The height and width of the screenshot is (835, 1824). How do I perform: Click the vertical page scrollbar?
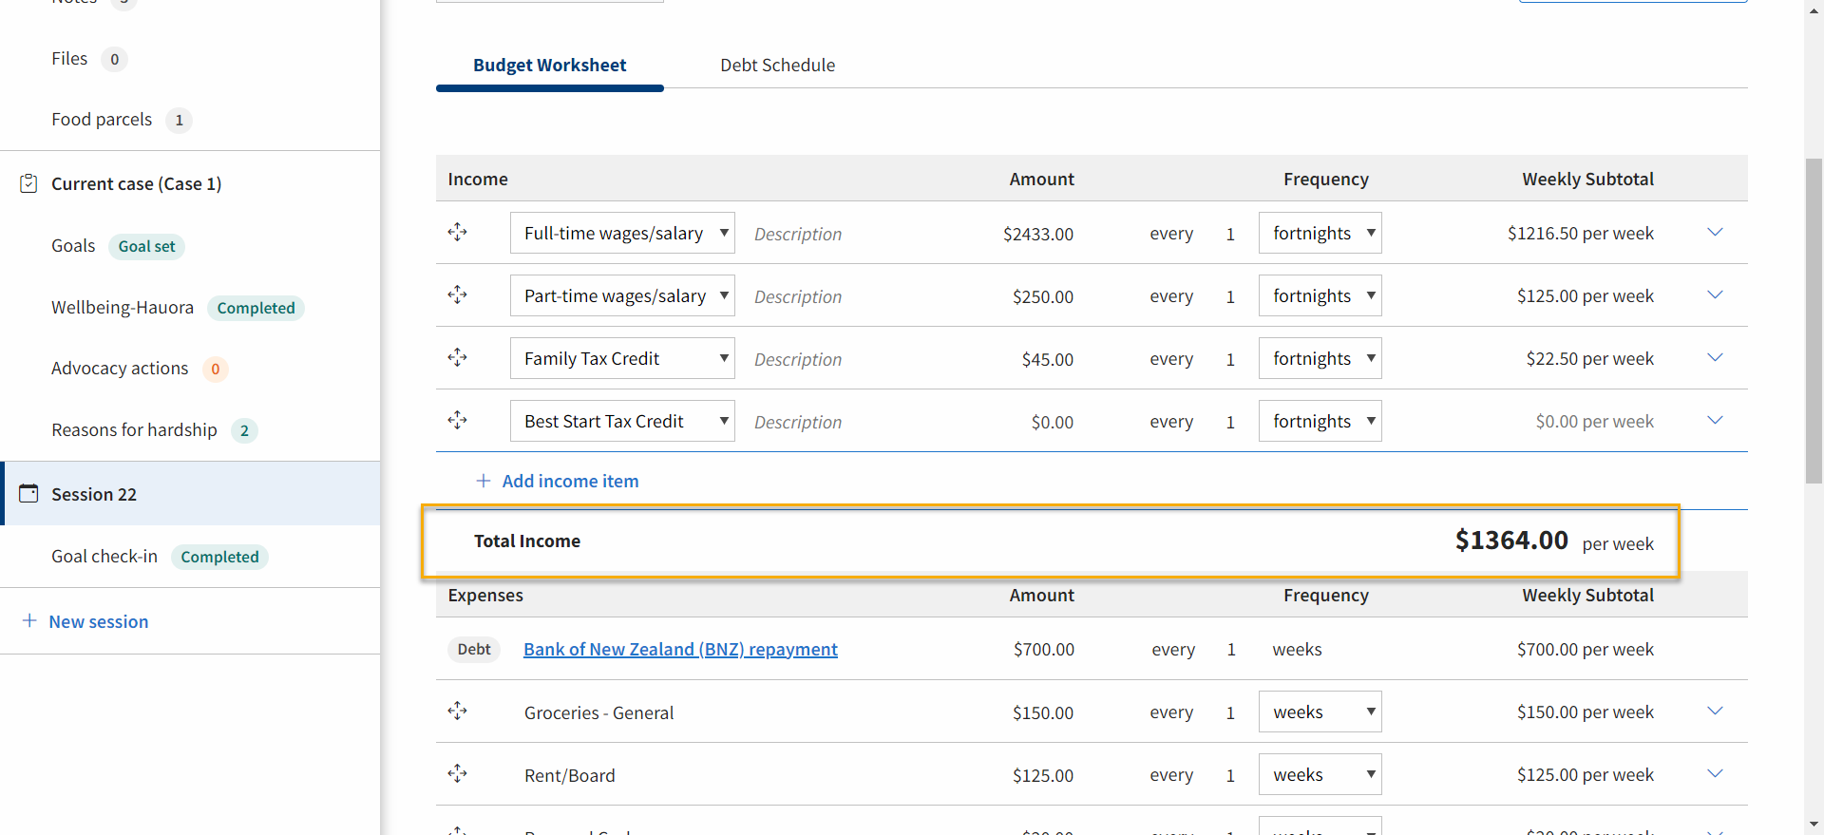coord(1814,321)
